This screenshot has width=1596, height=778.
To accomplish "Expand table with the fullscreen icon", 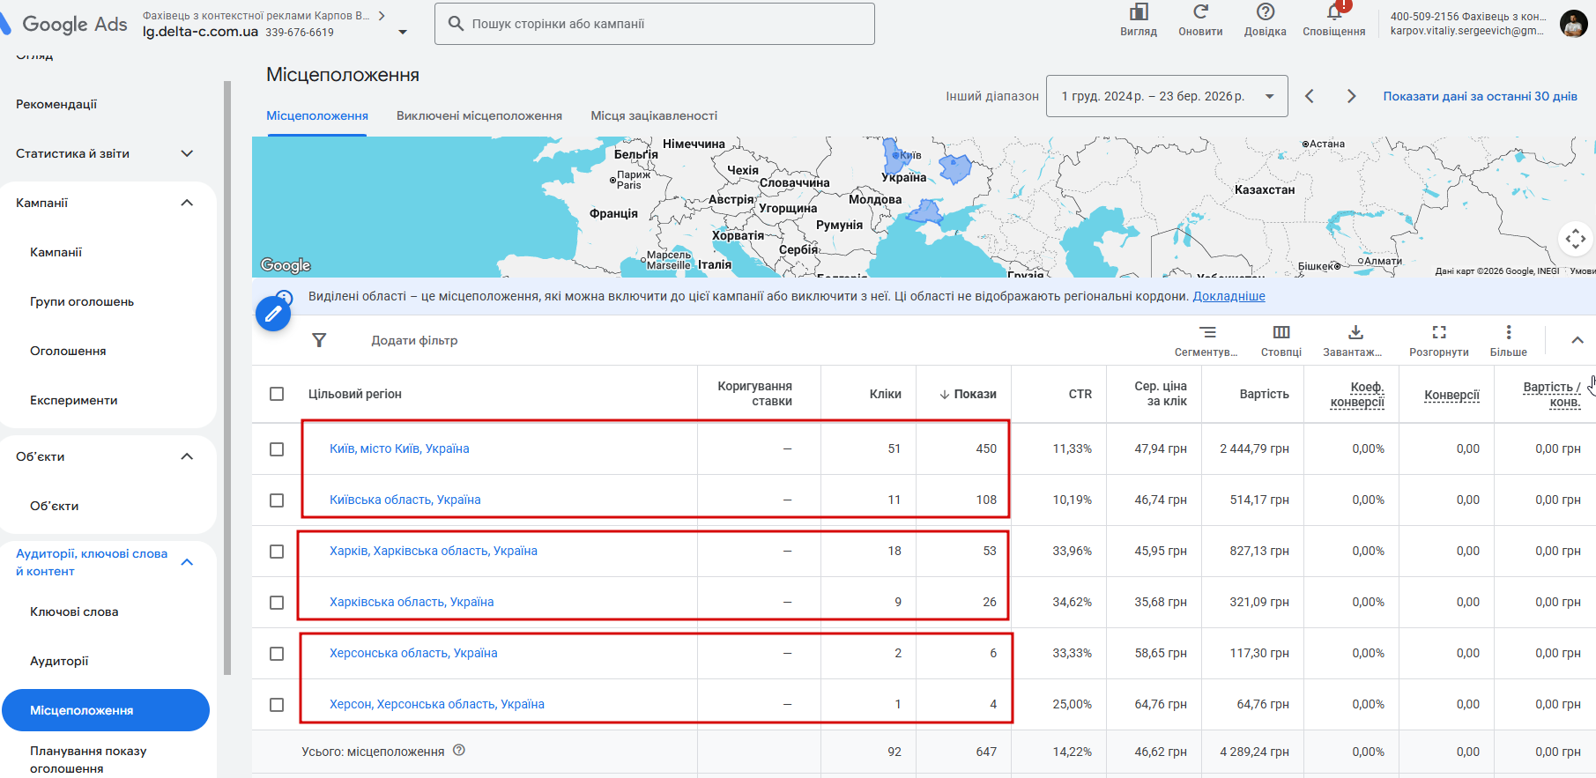I will pyautogui.click(x=1438, y=333).
